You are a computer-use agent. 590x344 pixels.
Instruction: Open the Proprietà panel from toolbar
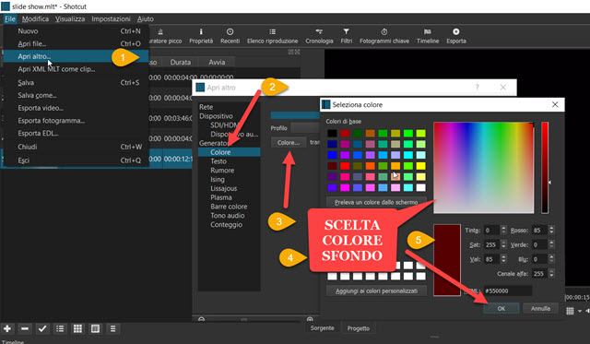point(201,36)
